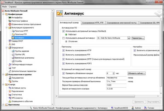
Task: Switch to Сканирование HTTP, FTP tab
Action: click(93, 23)
